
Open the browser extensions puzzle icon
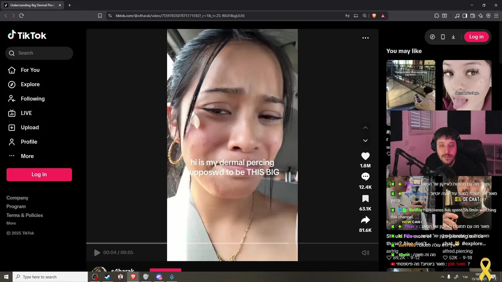[437, 16]
